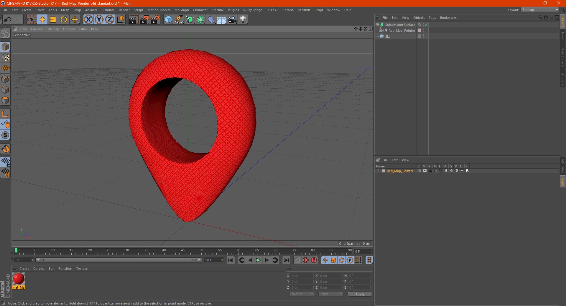Image resolution: width=566 pixels, height=306 pixels.
Task: Click Render to Picture Viewer icon
Action: (x=144, y=19)
